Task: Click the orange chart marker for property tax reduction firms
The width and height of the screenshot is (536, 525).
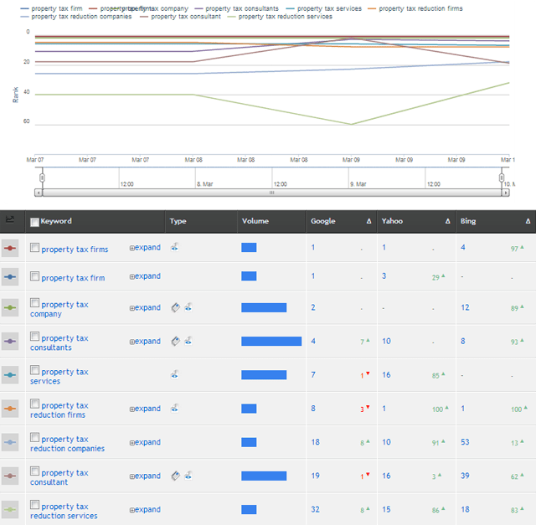Action: 10,409
